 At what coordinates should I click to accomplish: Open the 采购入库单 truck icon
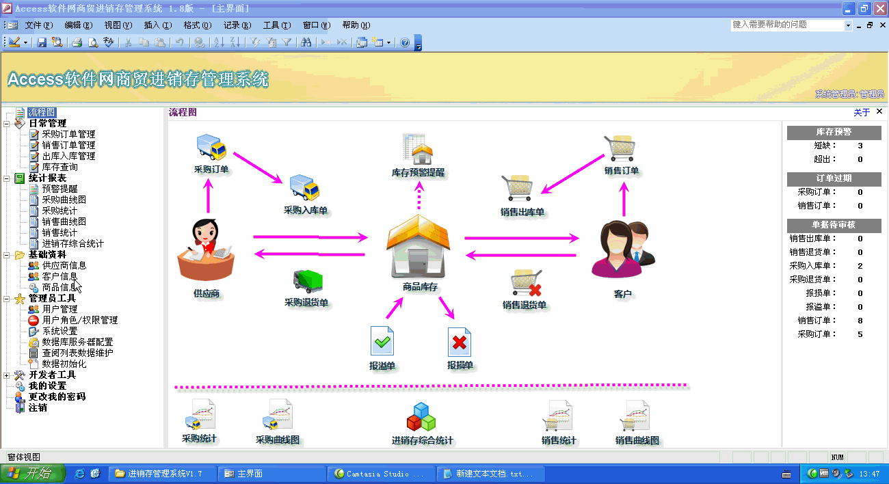pos(304,189)
